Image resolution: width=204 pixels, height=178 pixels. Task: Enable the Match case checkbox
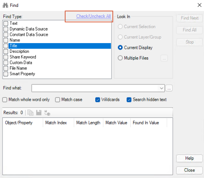tap(57, 100)
